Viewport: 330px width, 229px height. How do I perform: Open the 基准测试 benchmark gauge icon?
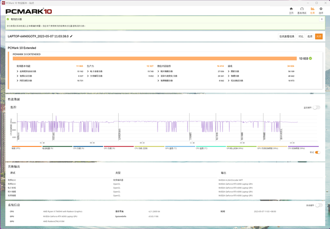(x=302, y=10)
